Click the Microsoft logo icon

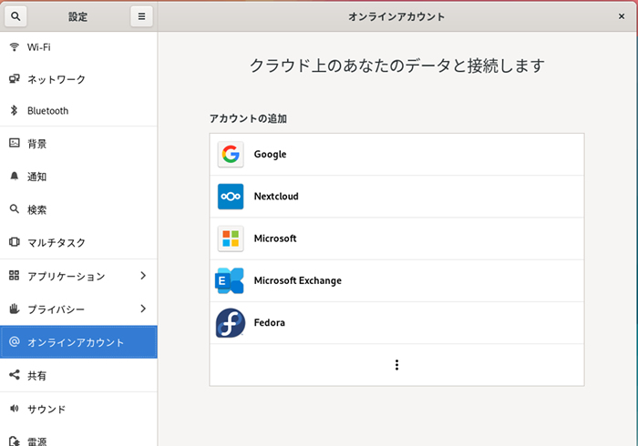coord(231,238)
